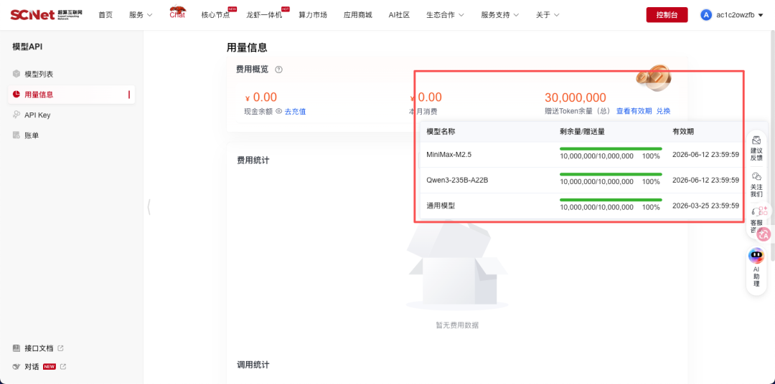Click the 剩余量/赠送量 column header
The image size is (775, 384).
[583, 132]
